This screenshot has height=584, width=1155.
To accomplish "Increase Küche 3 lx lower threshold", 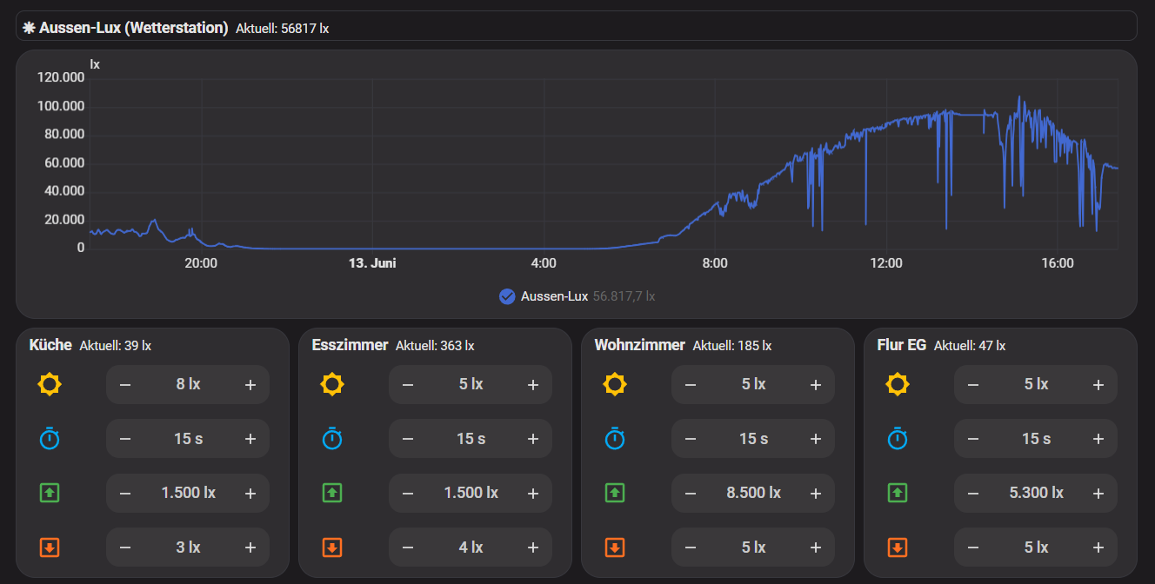I will [x=250, y=547].
